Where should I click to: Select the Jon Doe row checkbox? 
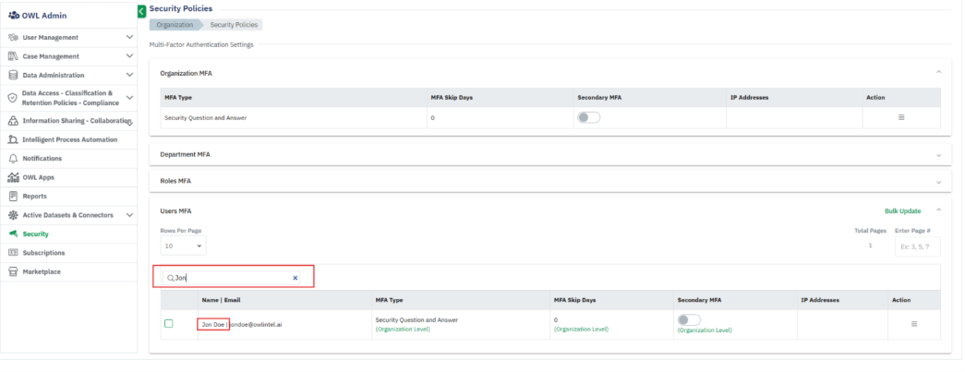pos(169,323)
